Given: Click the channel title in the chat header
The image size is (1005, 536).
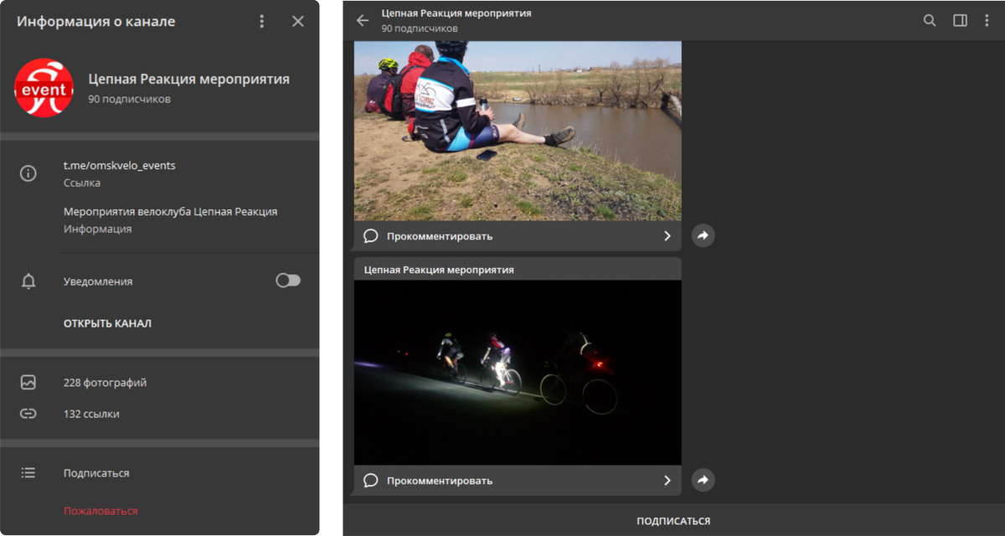Looking at the screenshot, I should 456,13.
